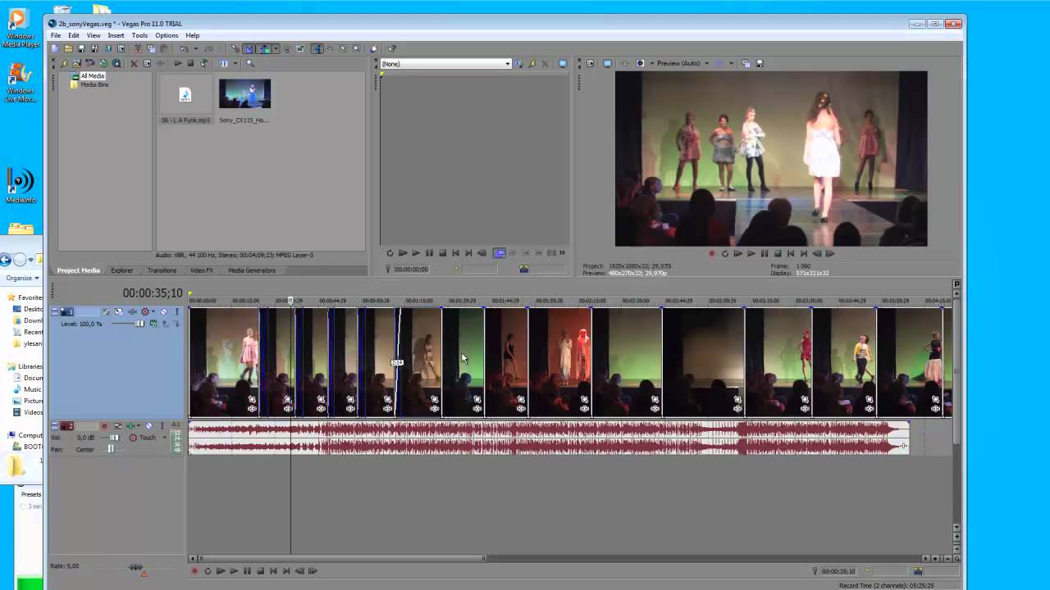Click the Video Preview record button
The width and height of the screenshot is (1050, 590).
[711, 253]
